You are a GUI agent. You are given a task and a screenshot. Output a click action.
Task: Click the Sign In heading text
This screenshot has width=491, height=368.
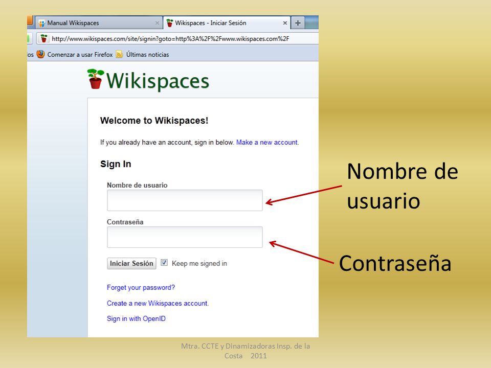(x=116, y=164)
